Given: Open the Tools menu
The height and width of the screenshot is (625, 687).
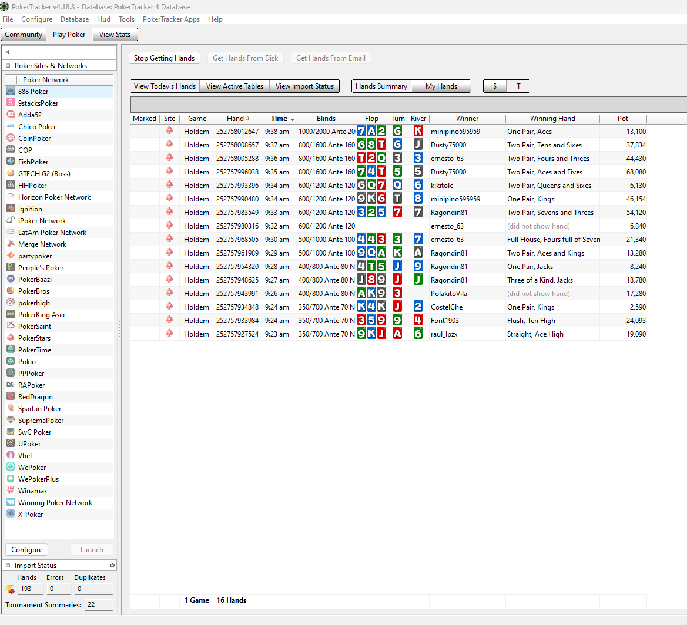Looking at the screenshot, I should pos(126,19).
